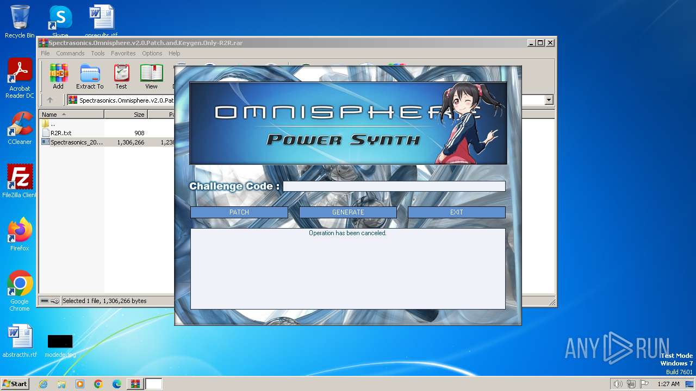Viewport: 696px width, 391px height.
Task: Click the size value 908 for R2R.txt
Action: click(139, 133)
